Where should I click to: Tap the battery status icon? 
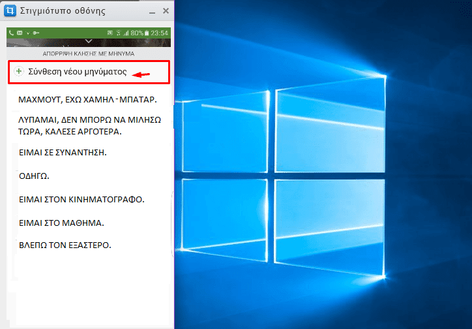[x=147, y=33]
